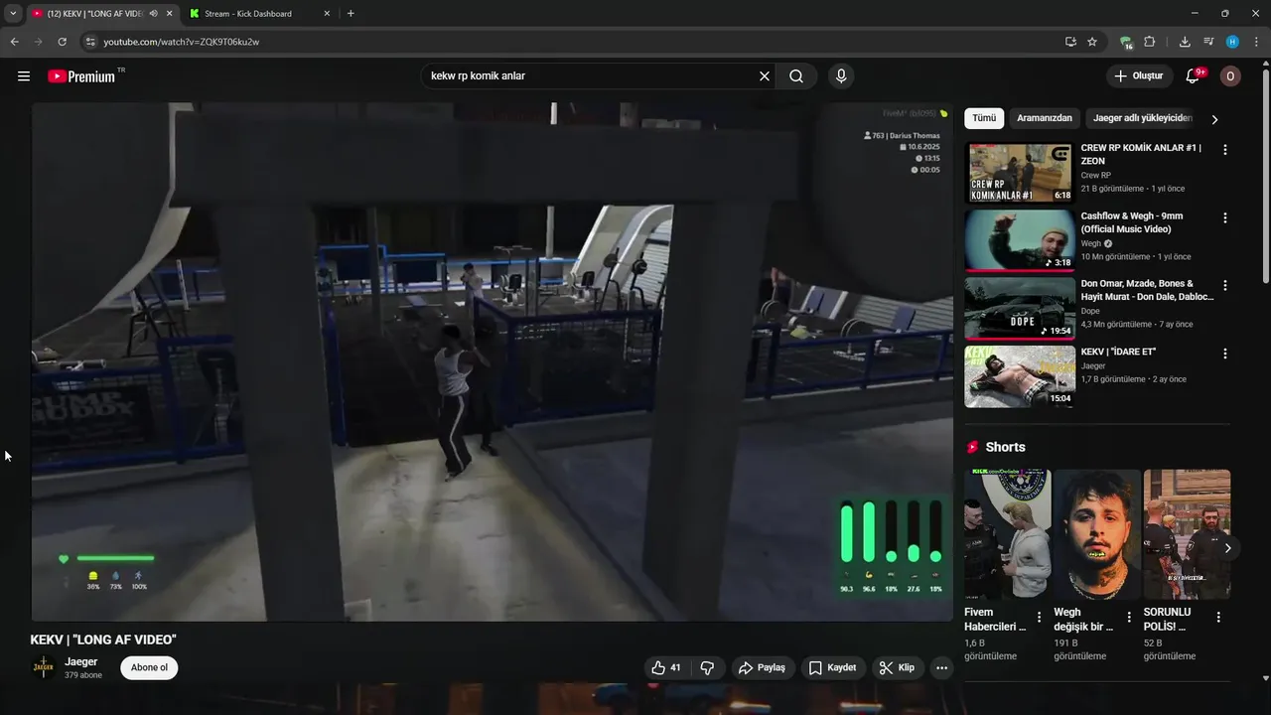Open media controls icon in toolbar

pos(1208,42)
